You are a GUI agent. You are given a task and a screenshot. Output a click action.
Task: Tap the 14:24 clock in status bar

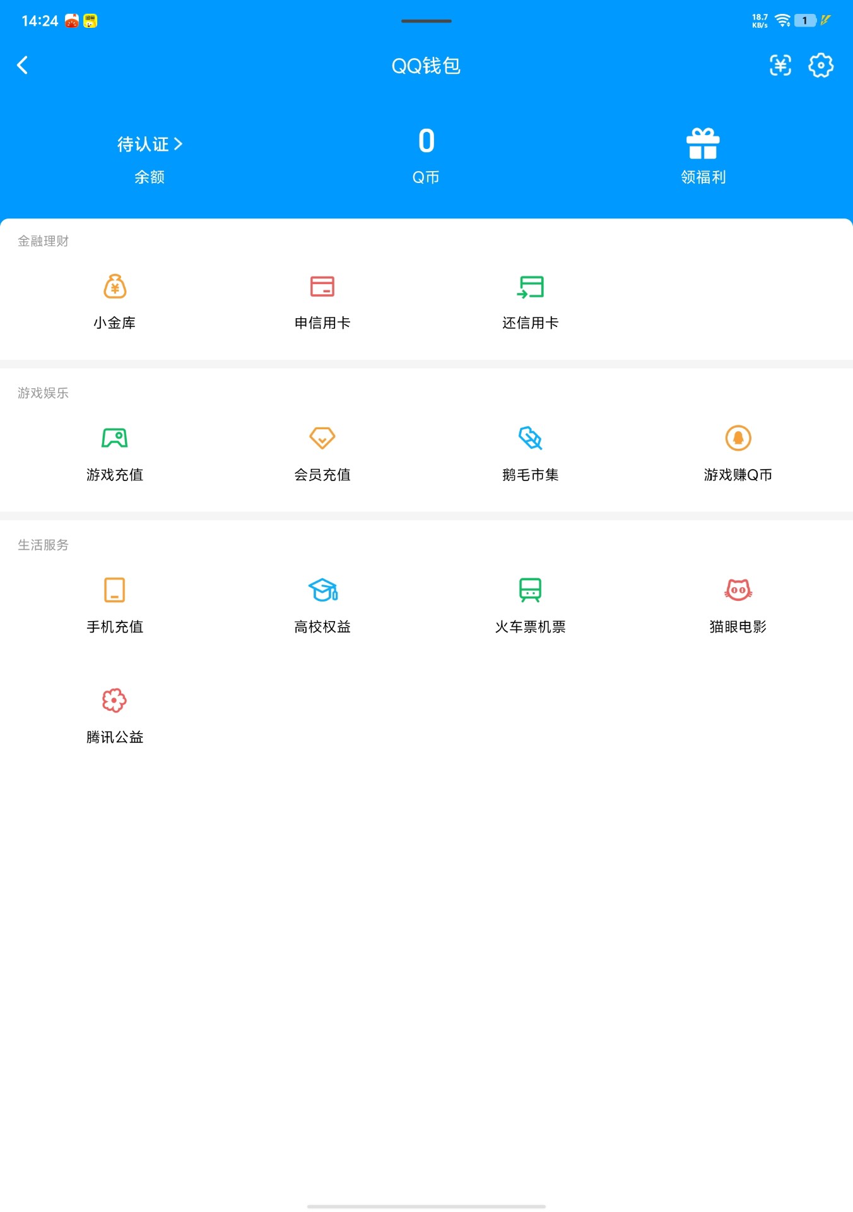click(x=40, y=21)
